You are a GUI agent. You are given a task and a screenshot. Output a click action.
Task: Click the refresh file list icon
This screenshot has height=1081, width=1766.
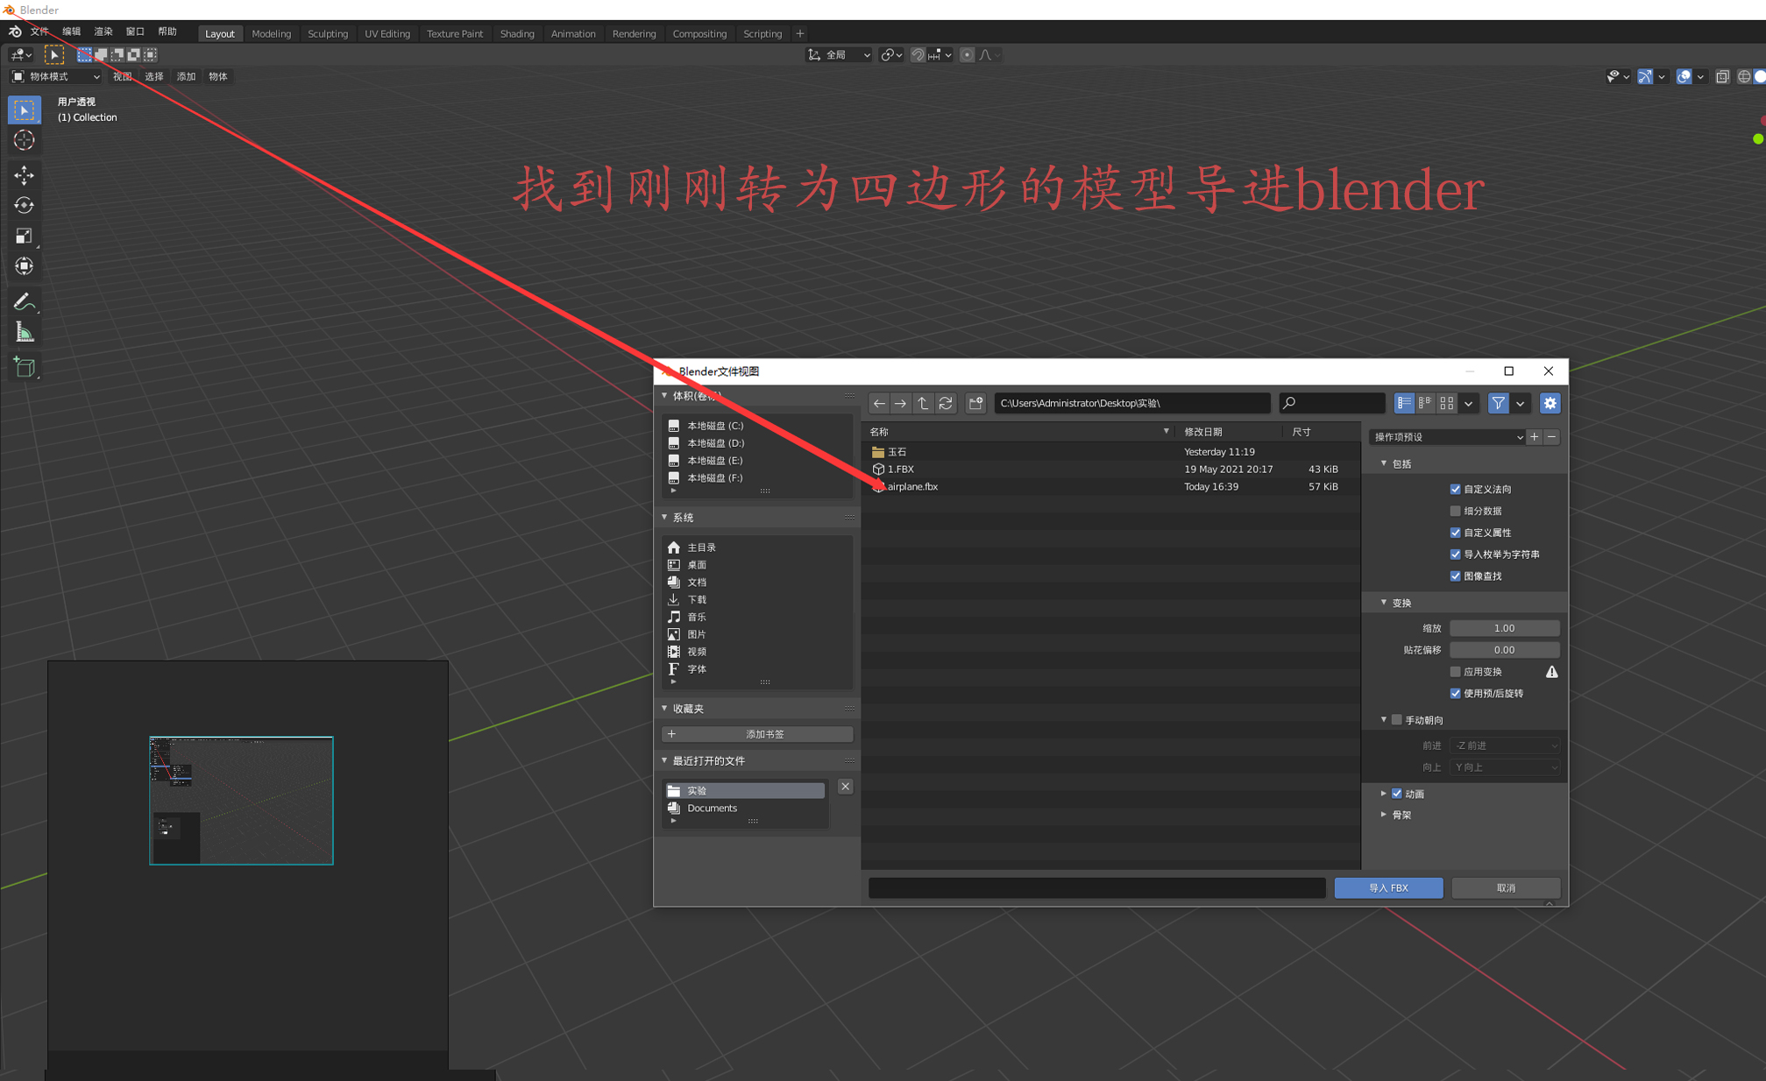click(946, 403)
